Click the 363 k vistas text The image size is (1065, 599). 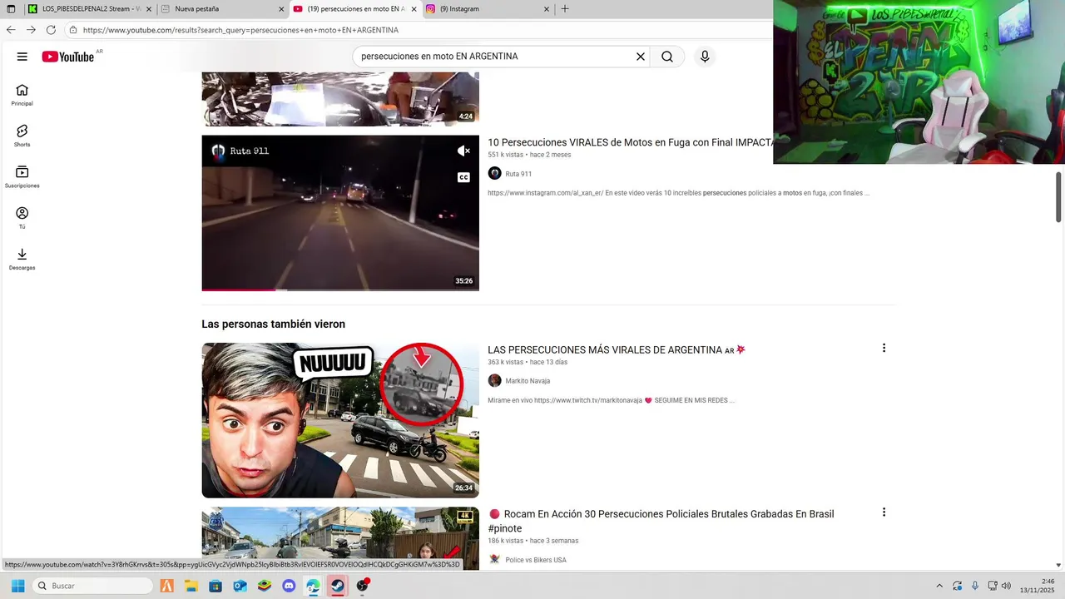click(x=505, y=362)
